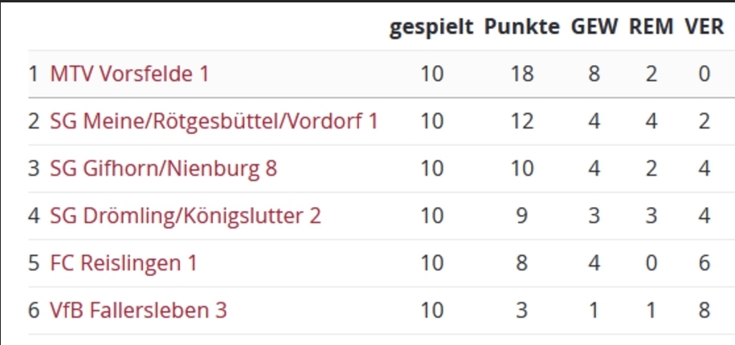Select the 18 points cell for MTV Vorsfelde

click(522, 74)
